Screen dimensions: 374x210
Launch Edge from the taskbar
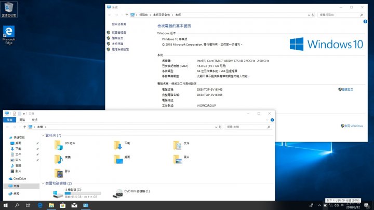40,205
